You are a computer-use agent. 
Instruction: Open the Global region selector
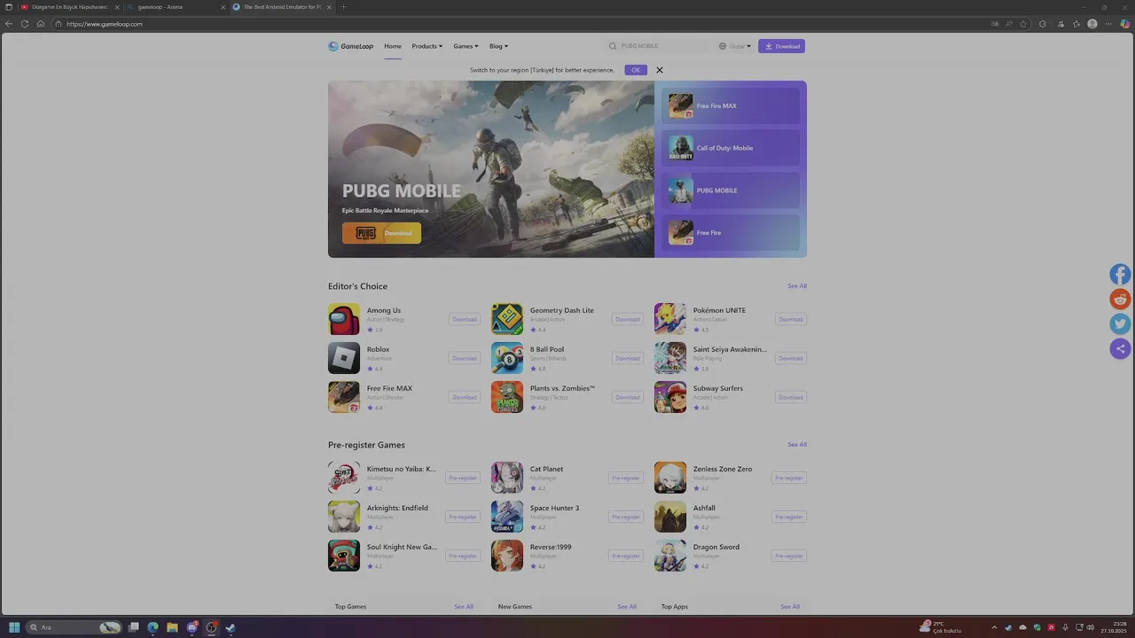pos(735,46)
